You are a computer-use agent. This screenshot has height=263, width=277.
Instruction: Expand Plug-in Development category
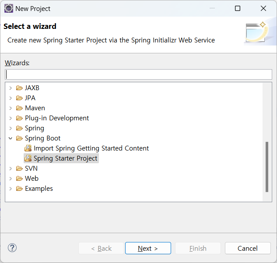(11, 118)
